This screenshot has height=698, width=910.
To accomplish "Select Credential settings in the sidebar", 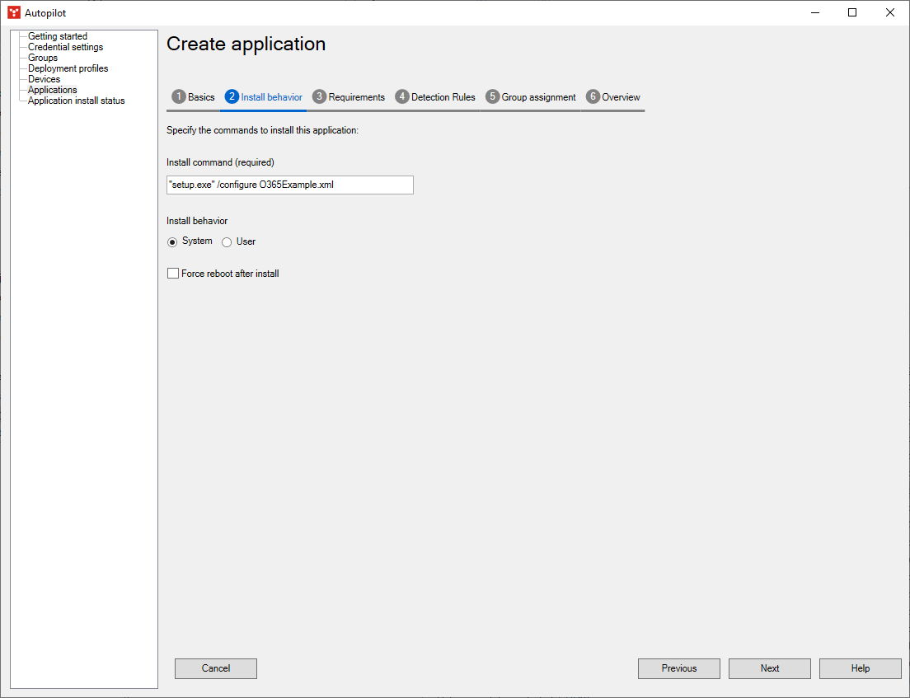I will (65, 47).
